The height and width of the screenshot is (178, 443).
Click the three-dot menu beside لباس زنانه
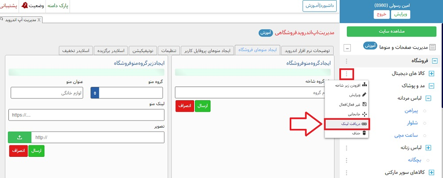click(x=346, y=147)
